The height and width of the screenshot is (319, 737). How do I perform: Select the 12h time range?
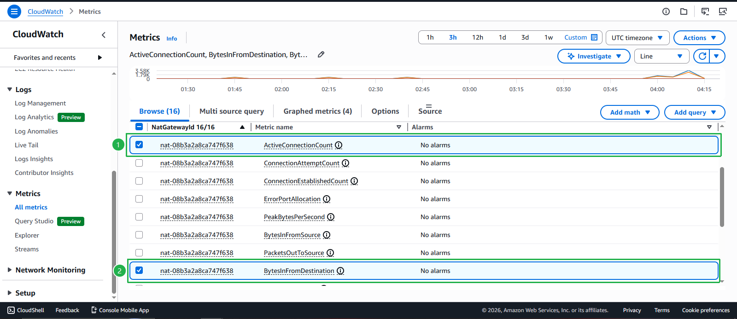478,37
